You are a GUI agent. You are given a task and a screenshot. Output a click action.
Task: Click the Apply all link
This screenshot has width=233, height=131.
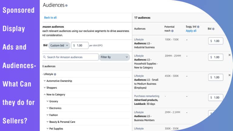191,31
